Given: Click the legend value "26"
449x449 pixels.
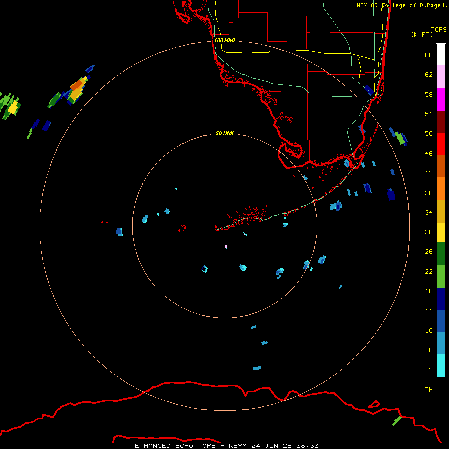Looking at the screenshot, I should 429,252.
